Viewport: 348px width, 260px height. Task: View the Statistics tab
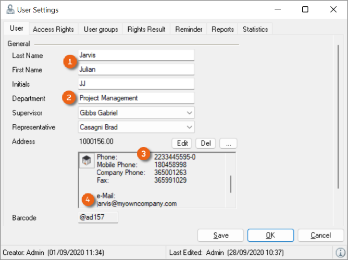pyautogui.click(x=255, y=29)
